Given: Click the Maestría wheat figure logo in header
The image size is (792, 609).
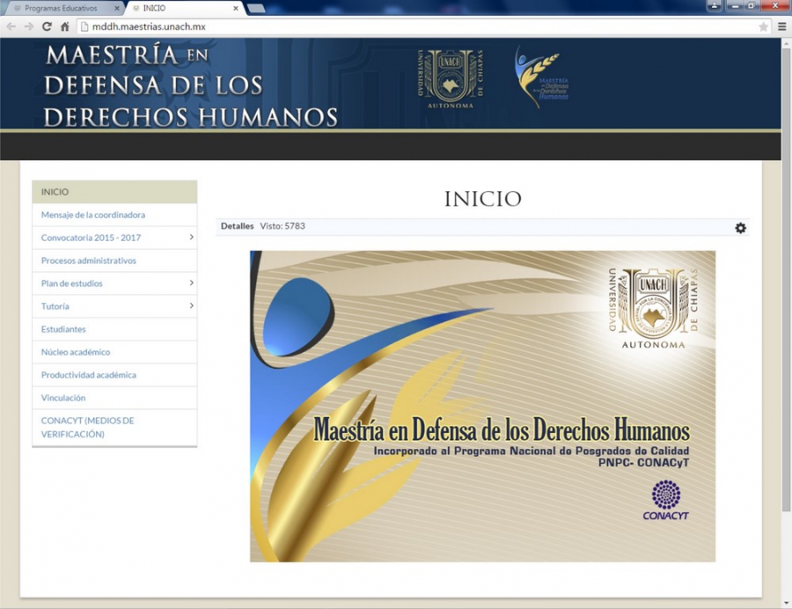Looking at the screenshot, I should [541, 77].
